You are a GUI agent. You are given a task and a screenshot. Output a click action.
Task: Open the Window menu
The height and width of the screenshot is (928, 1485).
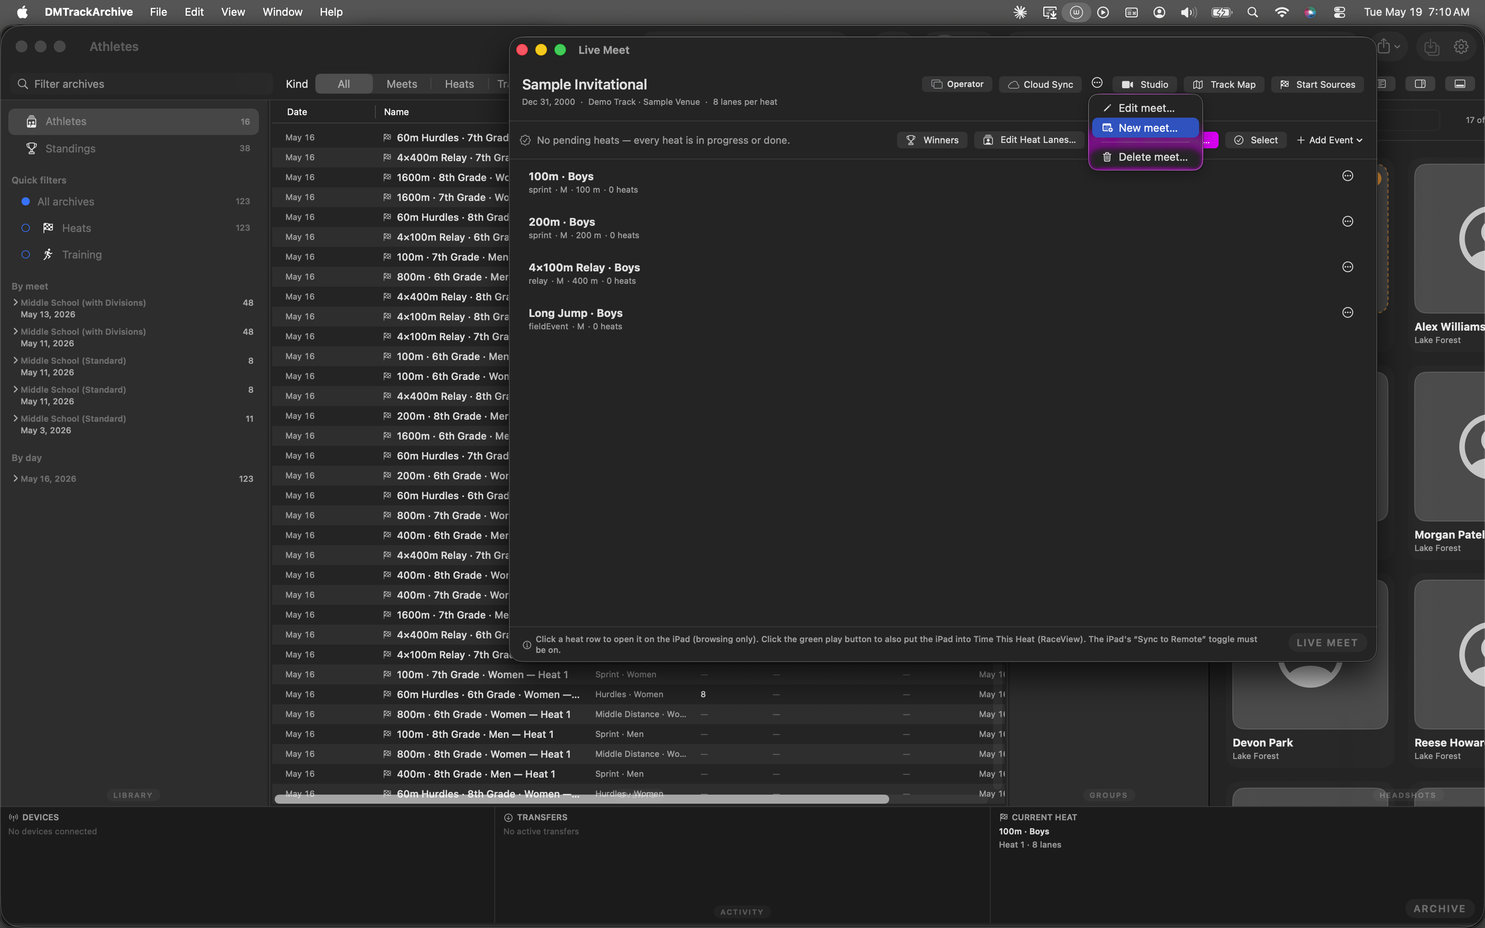tap(282, 12)
